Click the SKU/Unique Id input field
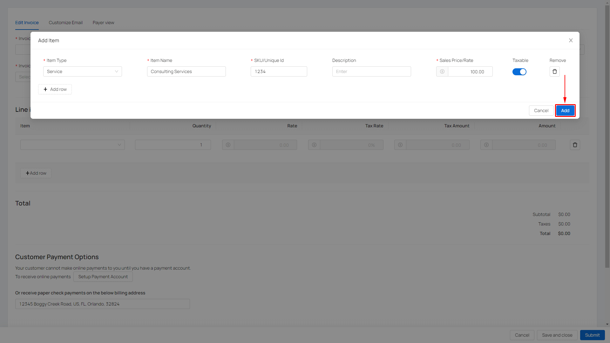Screen dimensions: 610x343 coord(279,71)
